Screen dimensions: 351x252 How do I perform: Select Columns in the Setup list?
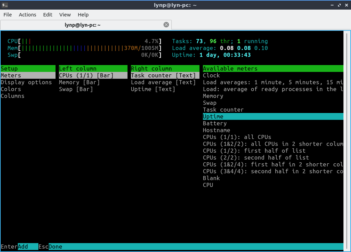(13, 96)
